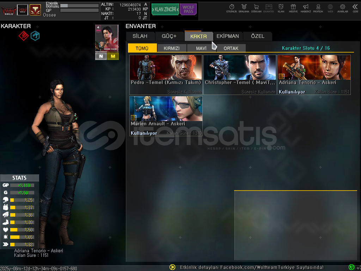The height and width of the screenshot is (271, 361).
Task: Click the ALTIN value 1296046974
Action: point(130,5)
